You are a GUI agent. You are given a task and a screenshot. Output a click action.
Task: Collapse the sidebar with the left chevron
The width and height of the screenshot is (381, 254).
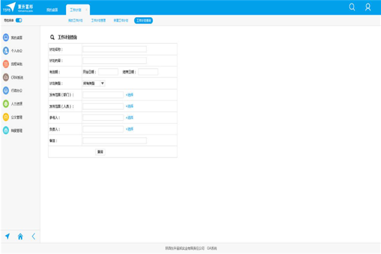coord(34,236)
